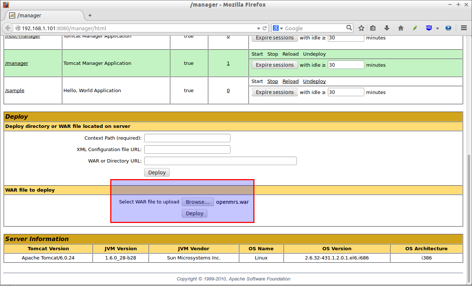This screenshot has width=472, height=286.
Task: Click the Context Path input field
Action: [x=187, y=138]
